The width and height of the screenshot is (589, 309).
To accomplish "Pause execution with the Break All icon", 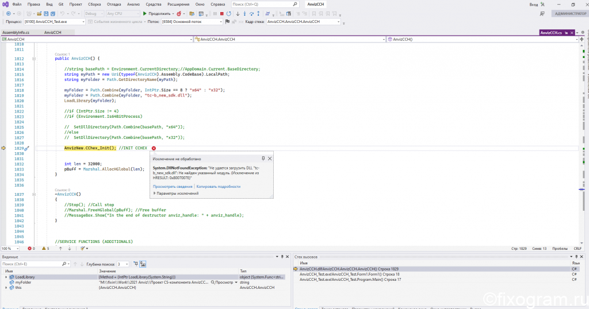I will (215, 14).
